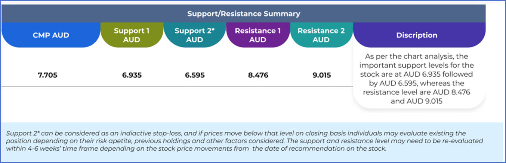Click the teal Support 2* AUD header
506x163 pixels.
click(x=194, y=35)
